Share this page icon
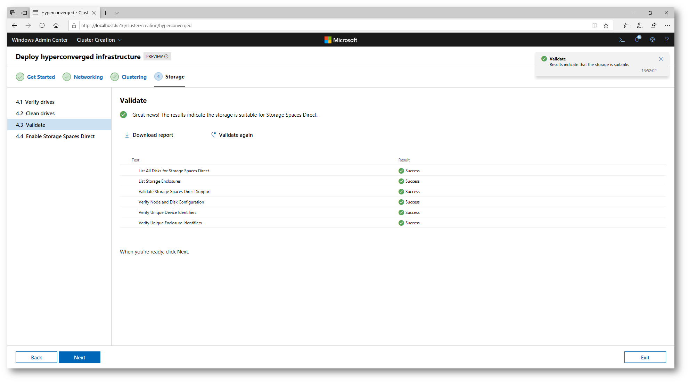This screenshot has height=383, width=689. pos(653,25)
